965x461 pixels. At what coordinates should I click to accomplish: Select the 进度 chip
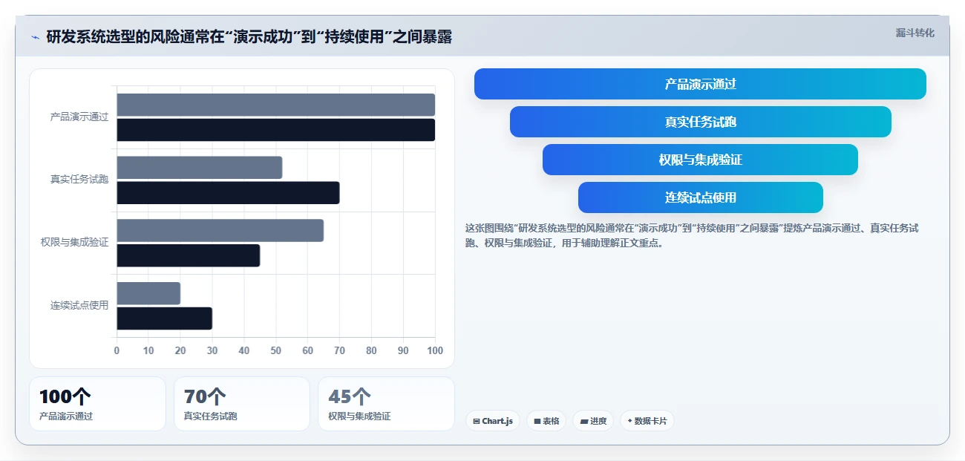tap(593, 421)
